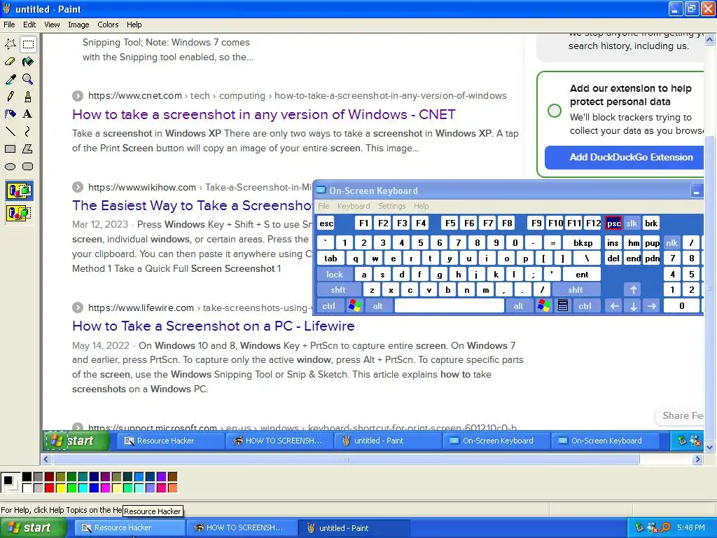717x538 pixels.
Task: Click Settings menu of pasted On-Screen Keyboard
Action: click(392, 206)
